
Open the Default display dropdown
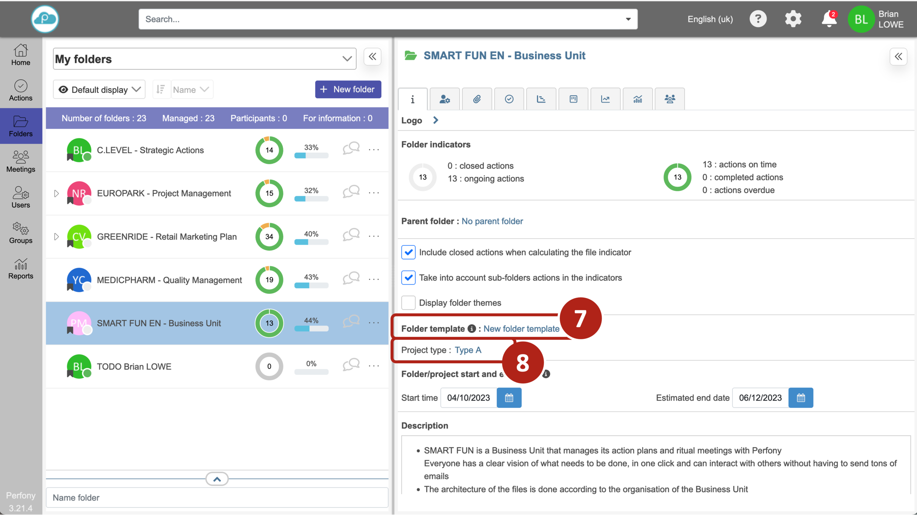tap(99, 90)
